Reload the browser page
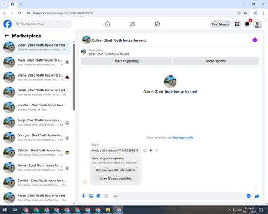Screen dimensions: 268x214 point(20,13)
